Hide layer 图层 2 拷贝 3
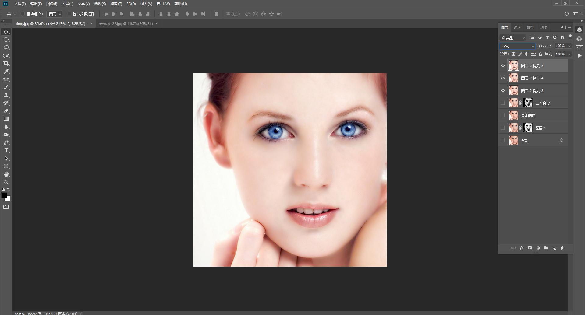 [x=503, y=91]
